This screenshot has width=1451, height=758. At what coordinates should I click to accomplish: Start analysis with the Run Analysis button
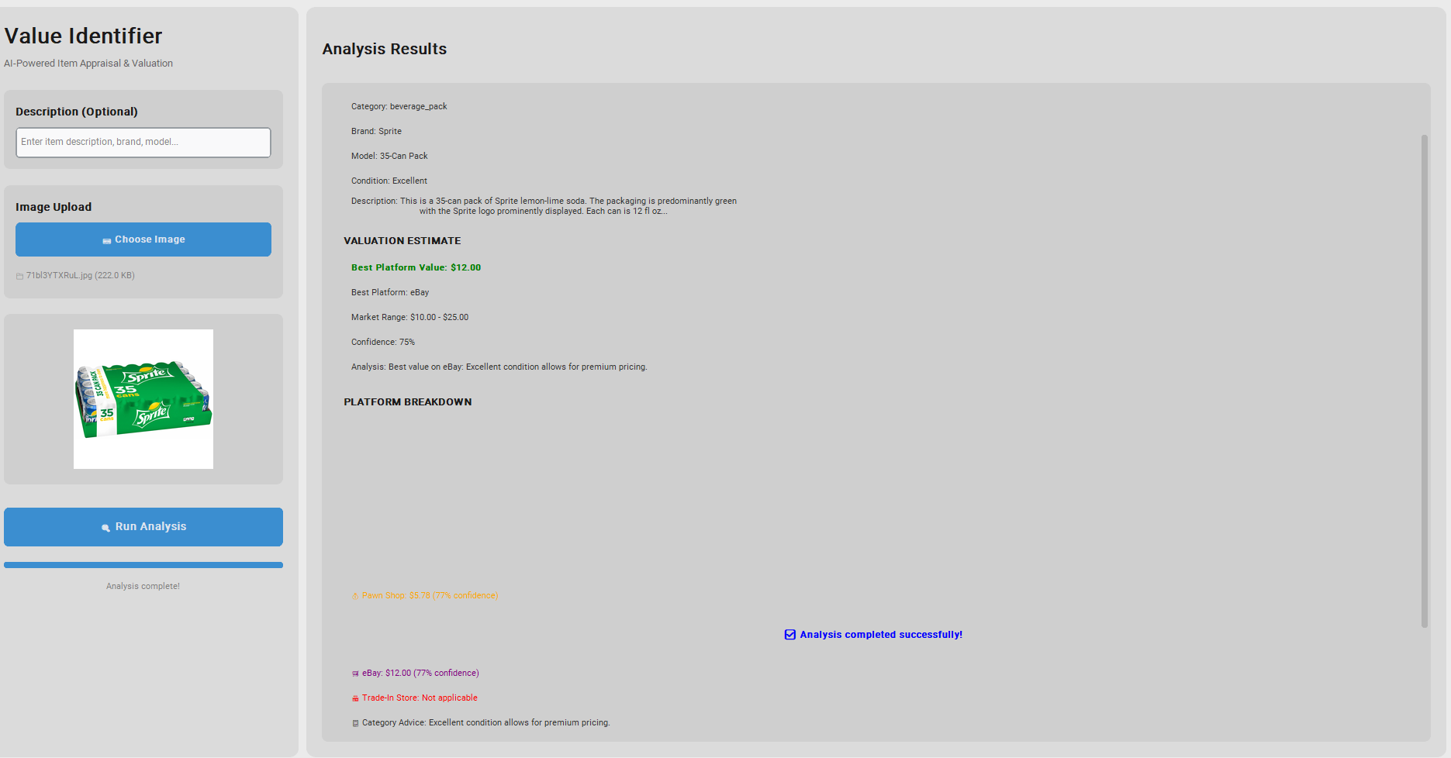tap(143, 527)
